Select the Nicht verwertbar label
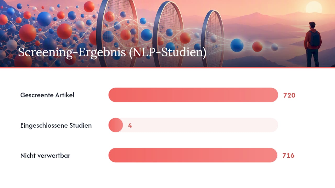 click(45, 156)
